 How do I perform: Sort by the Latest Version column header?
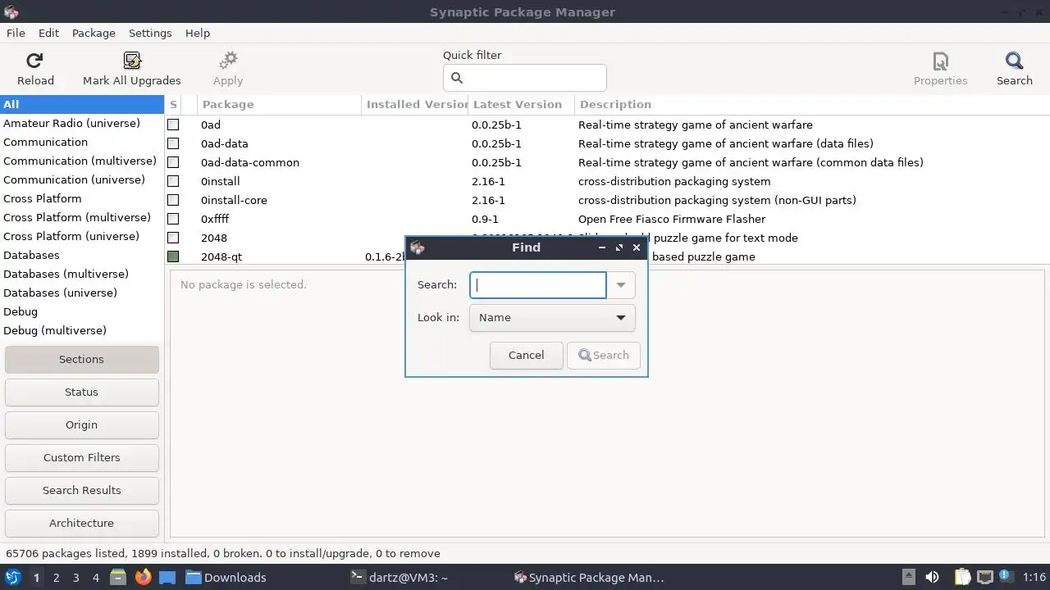pyautogui.click(x=521, y=105)
